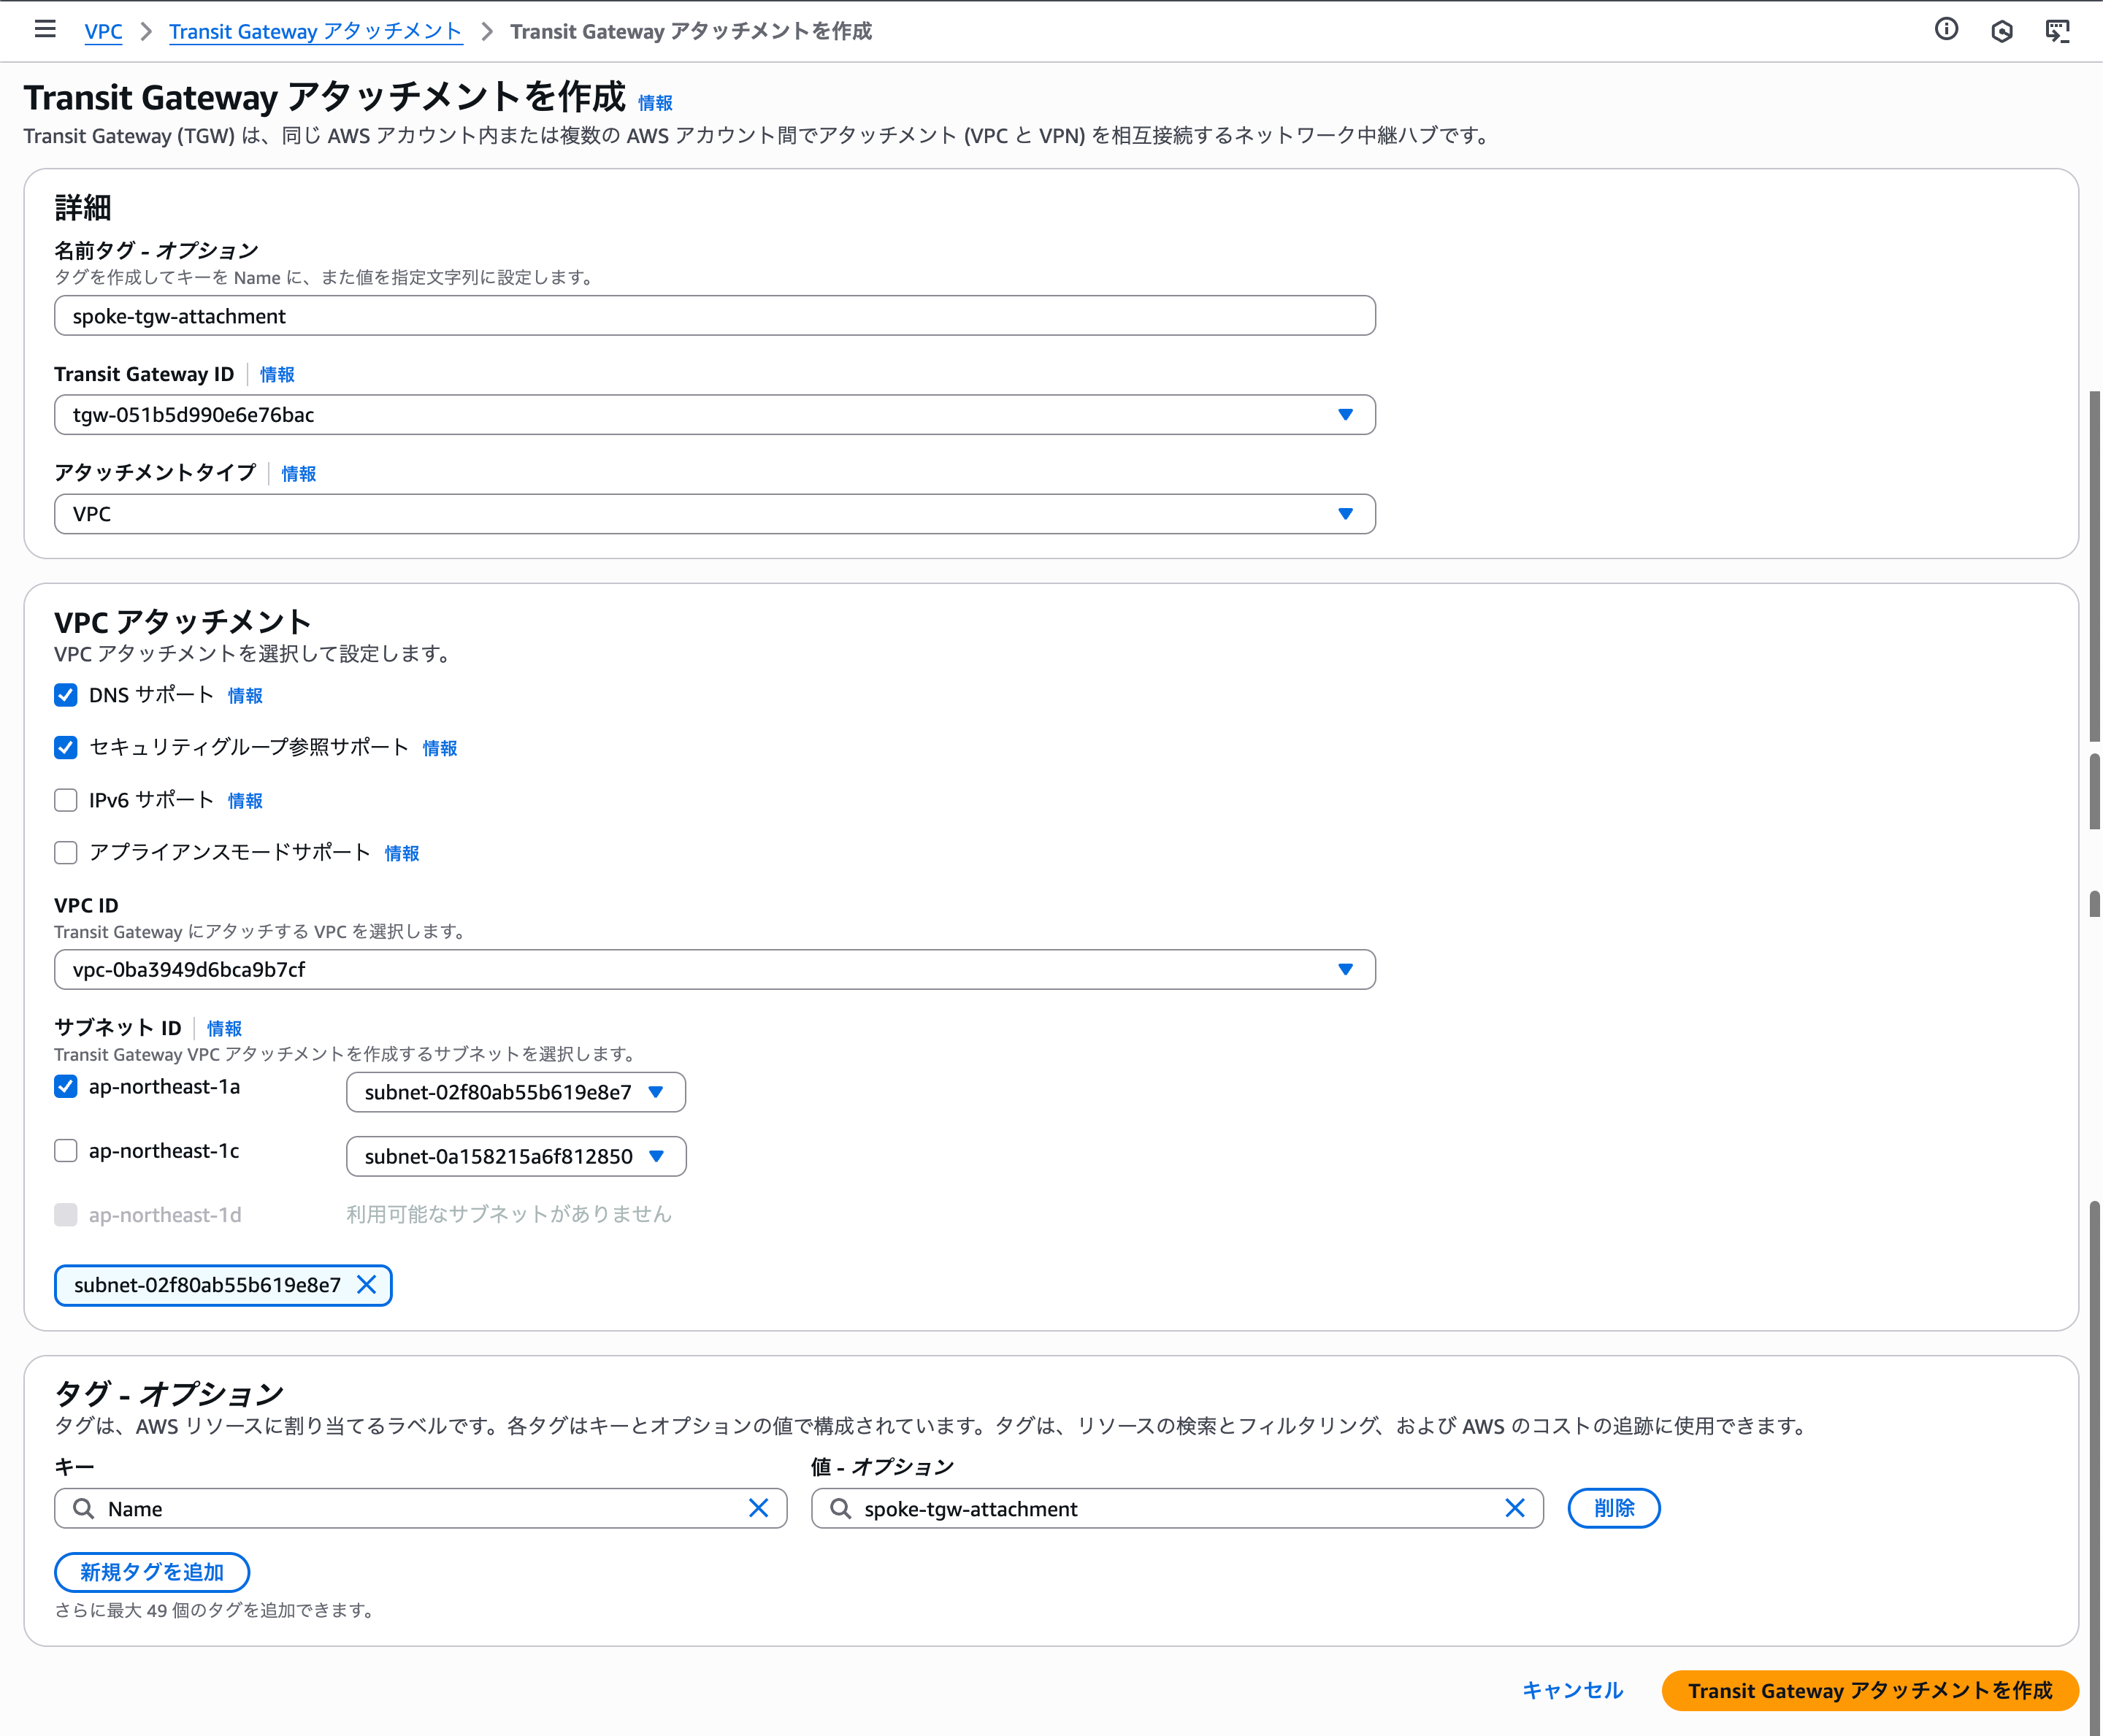
Task: Click search icon in tag key field
Action: (x=84, y=1508)
